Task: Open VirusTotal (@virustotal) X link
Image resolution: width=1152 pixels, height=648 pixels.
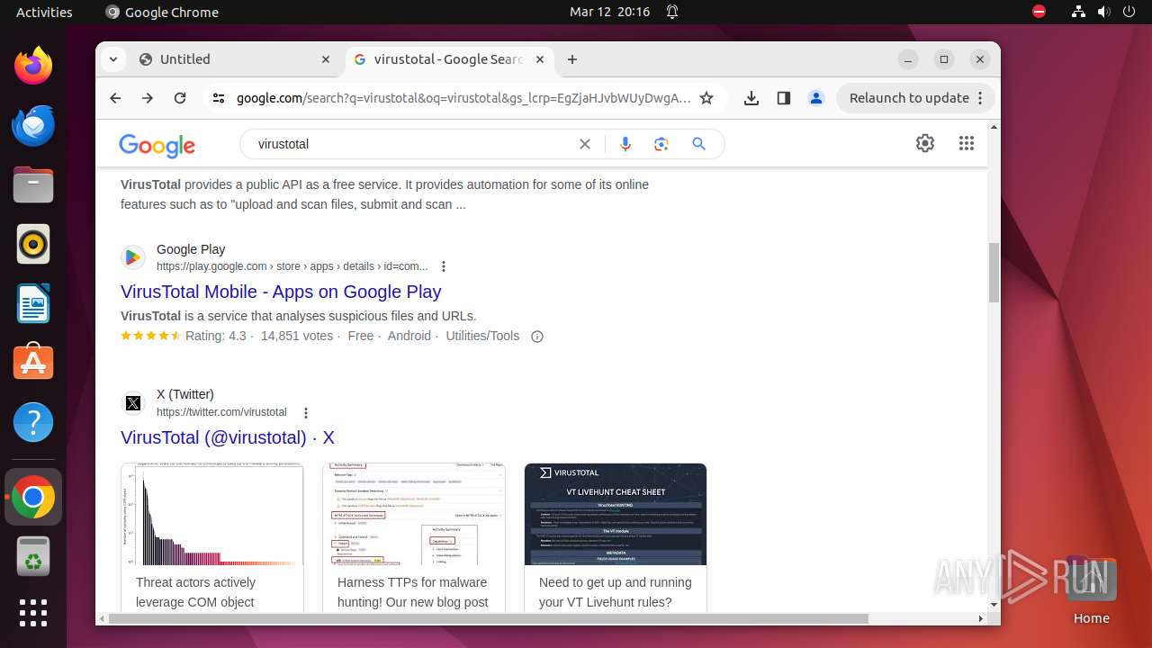Action: [x=228, y=437]
